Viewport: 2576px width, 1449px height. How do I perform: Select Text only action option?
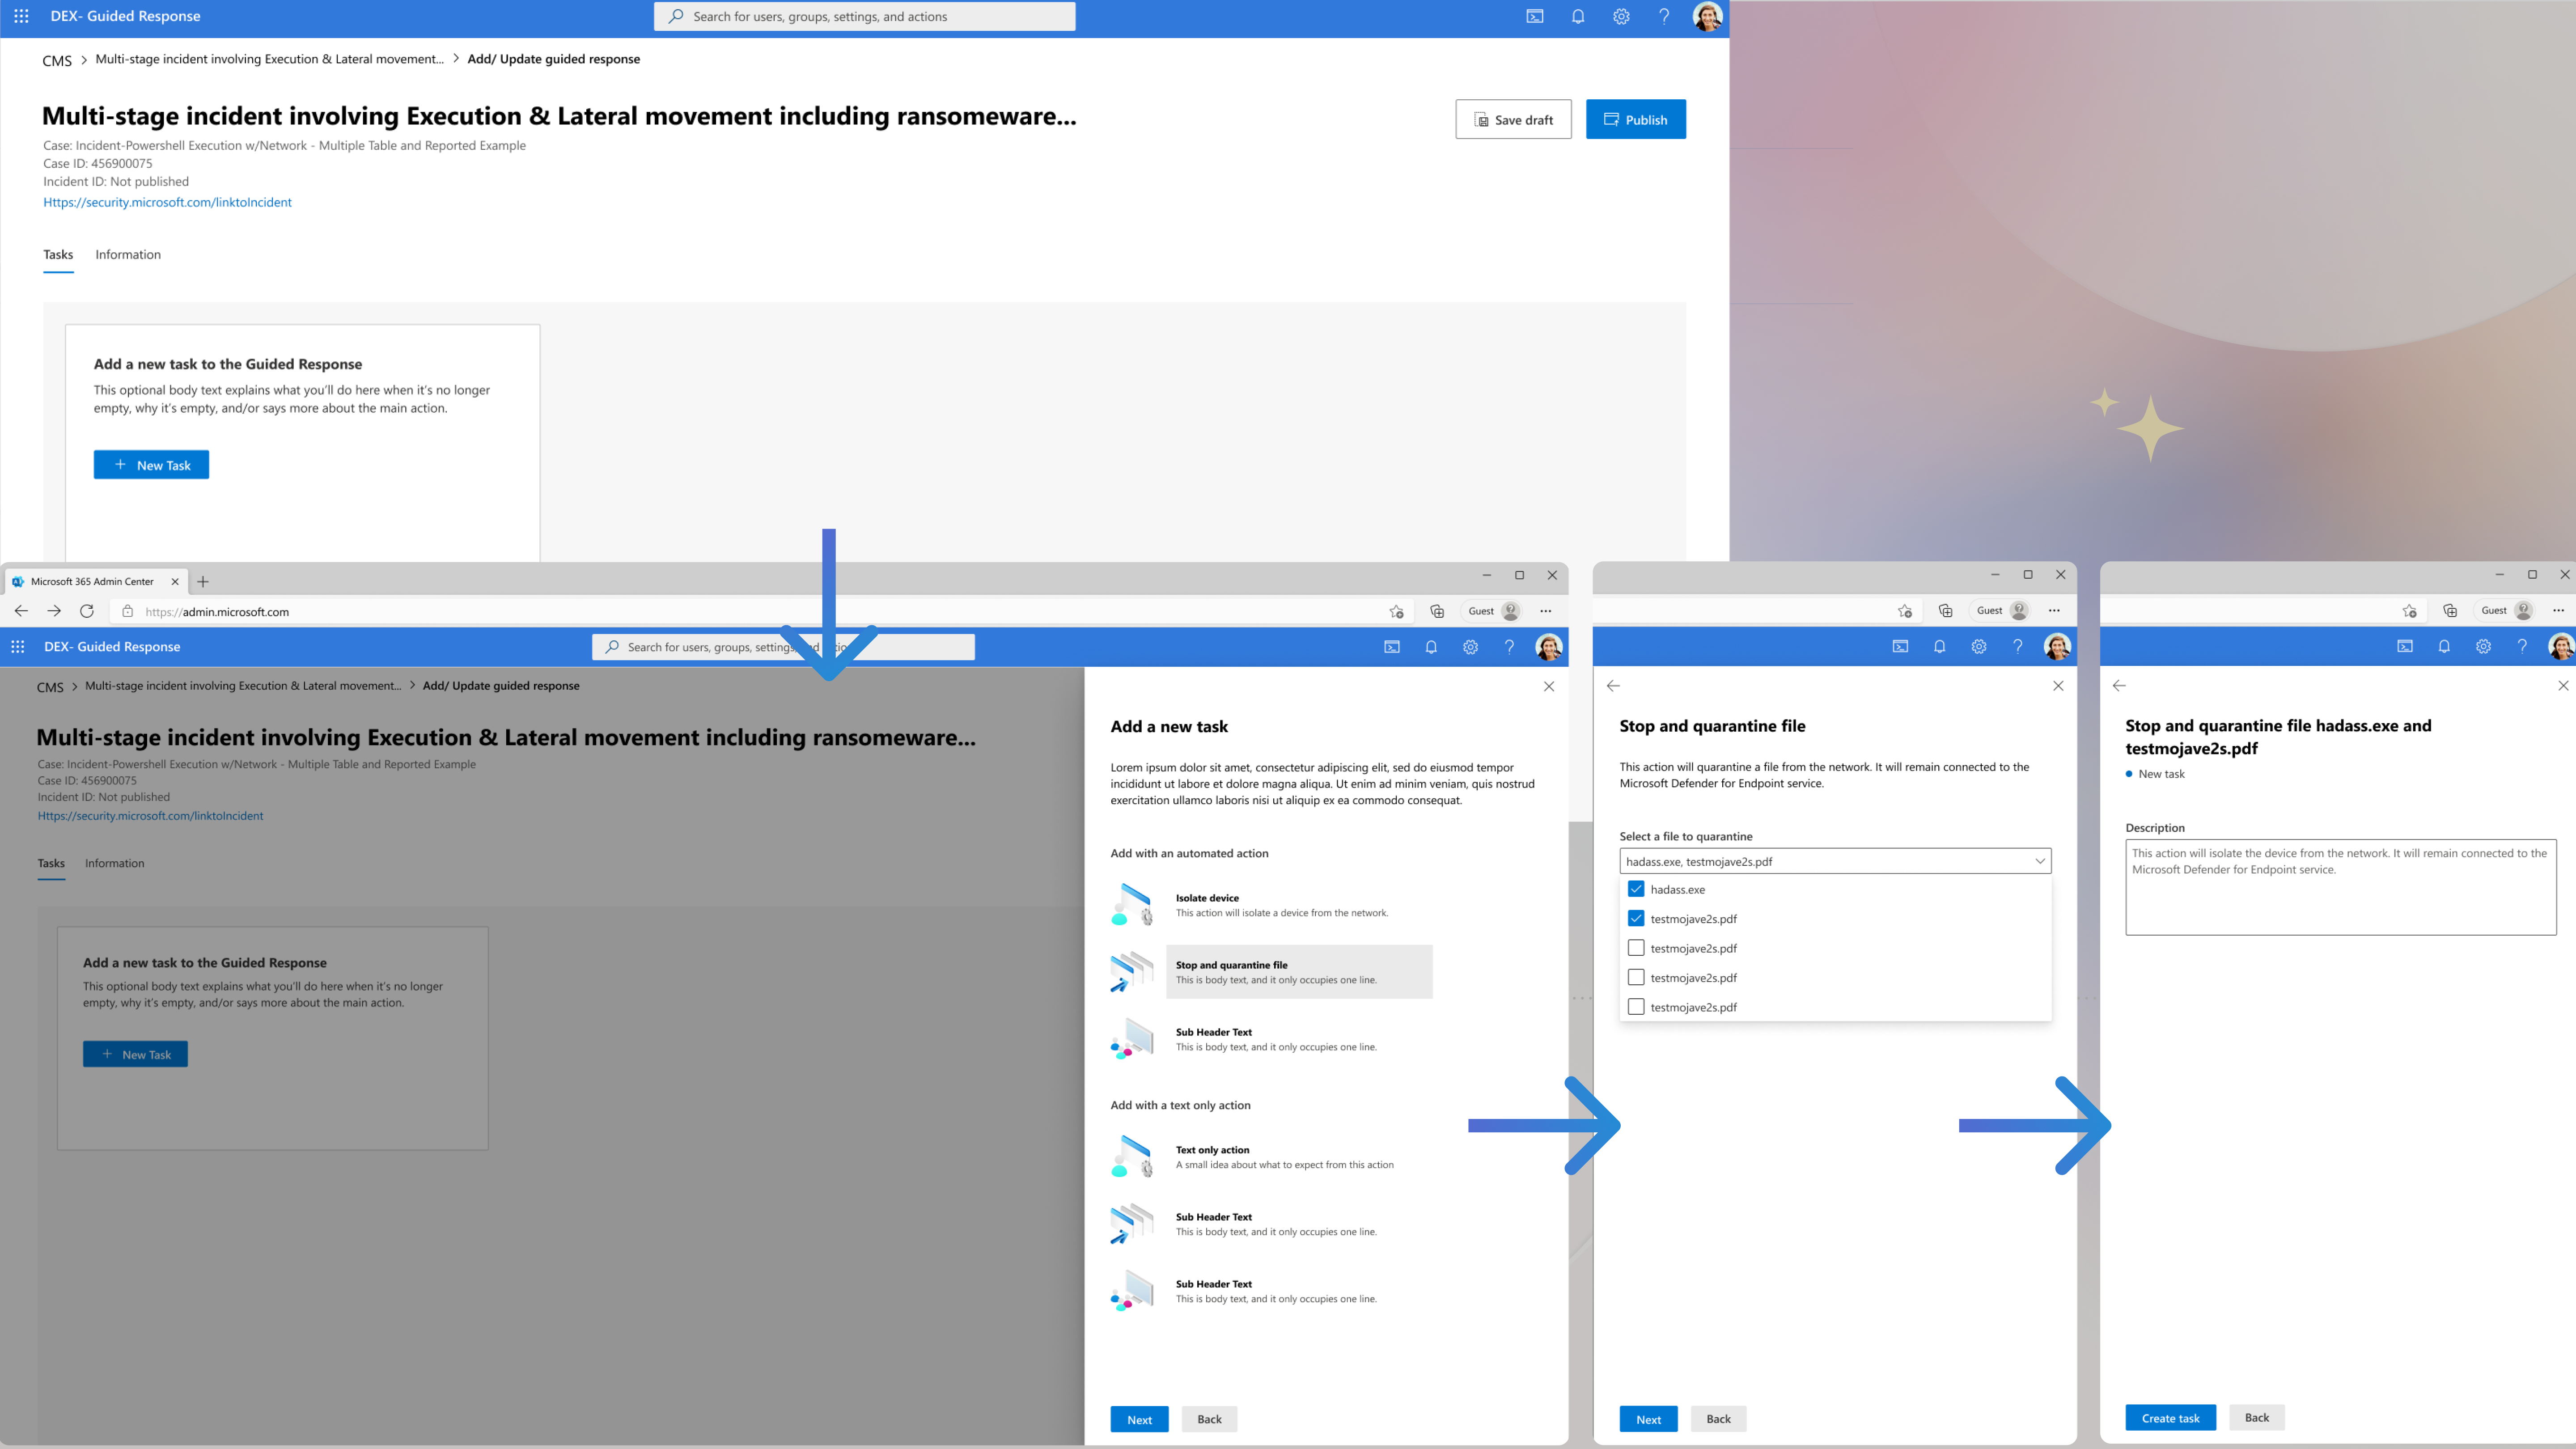(1270, 1157)
